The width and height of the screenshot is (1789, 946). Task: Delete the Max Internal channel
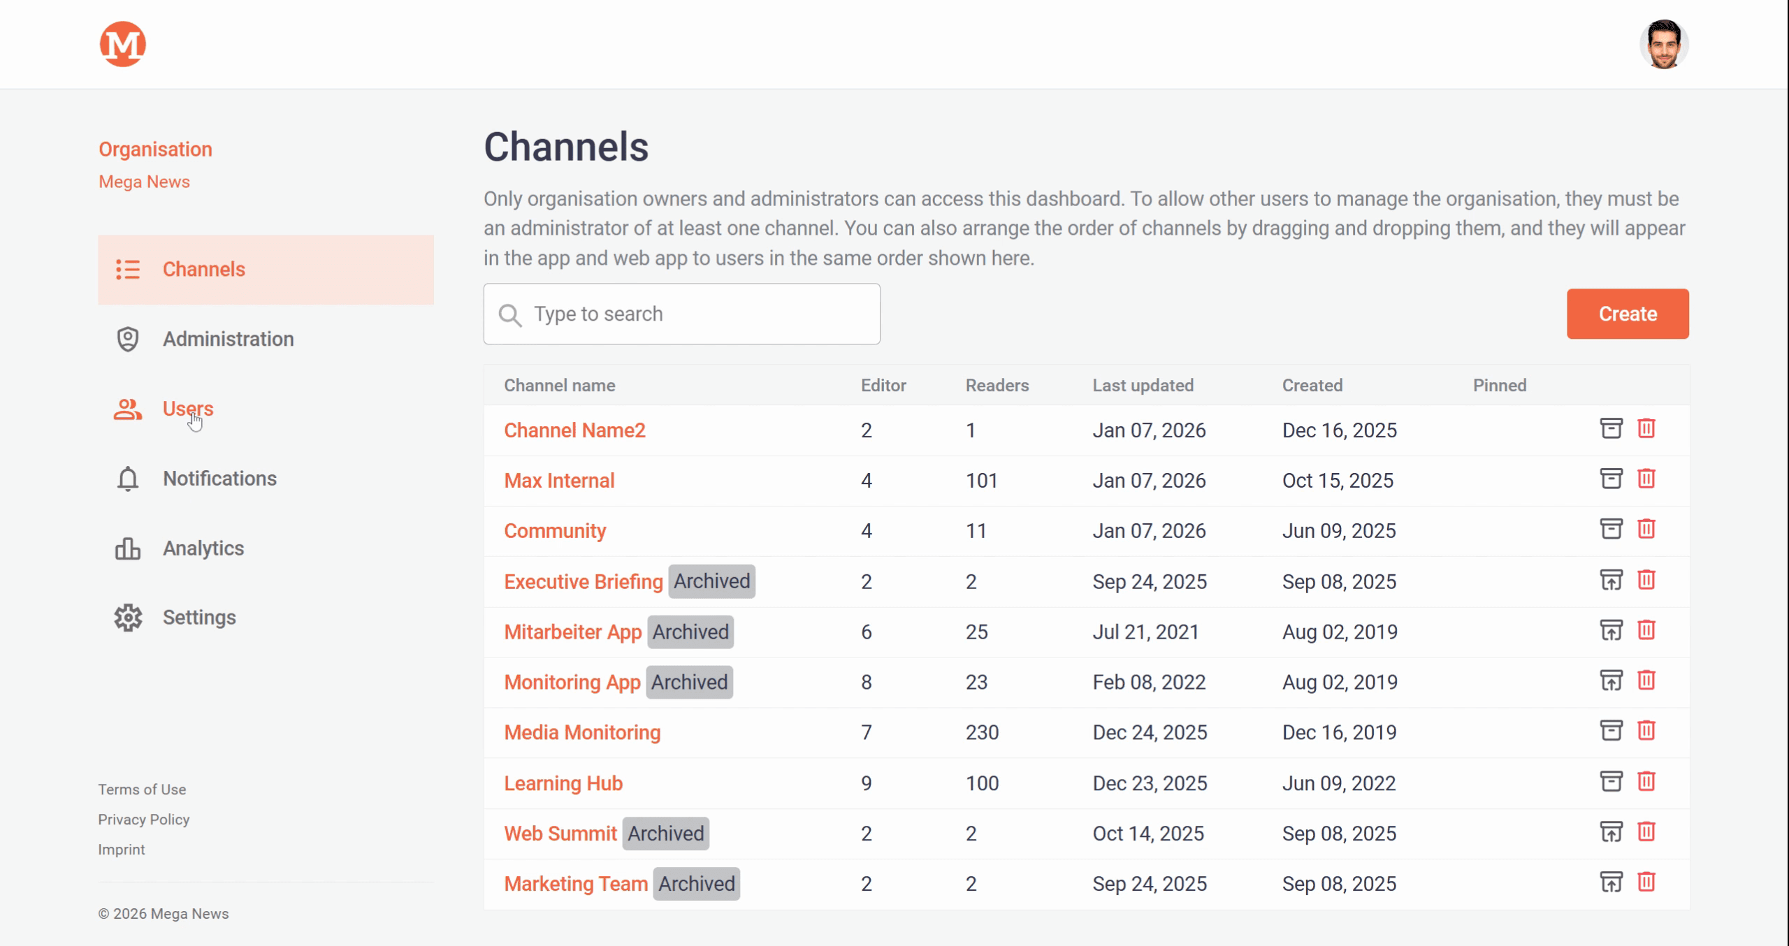click(x=1646, y=479)
